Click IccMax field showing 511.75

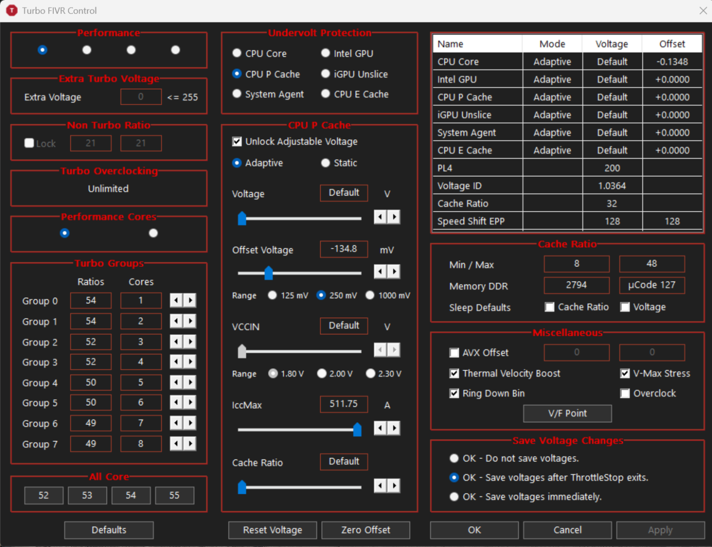coord(344,404)
